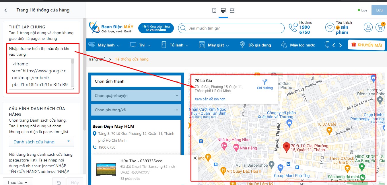This screenshot has height=185, width=387.
Task: Click the Hotline phone icon
Action: point(293,27)
